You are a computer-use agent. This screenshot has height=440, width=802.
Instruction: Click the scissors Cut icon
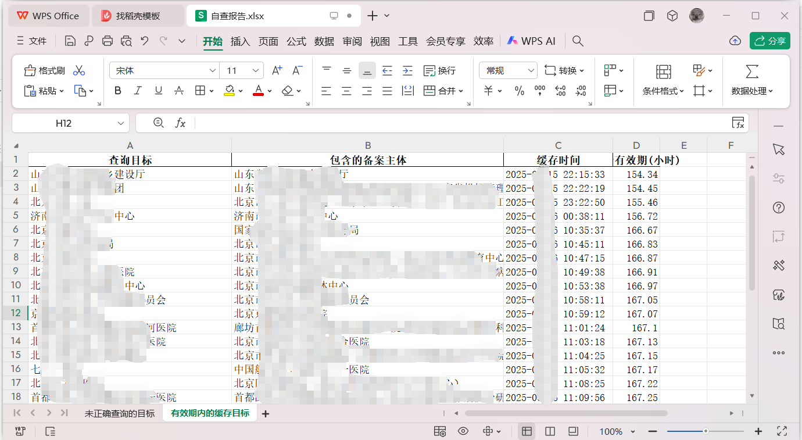point(79,70)
